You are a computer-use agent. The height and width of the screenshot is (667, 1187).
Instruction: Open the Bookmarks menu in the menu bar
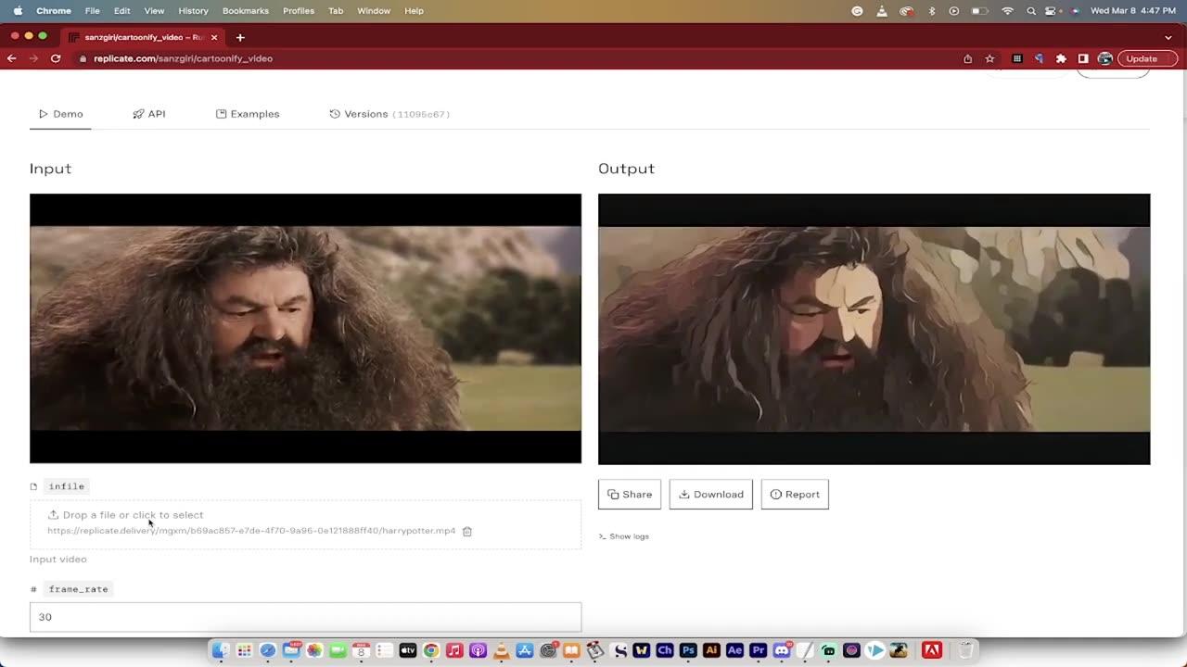(245, 11)
